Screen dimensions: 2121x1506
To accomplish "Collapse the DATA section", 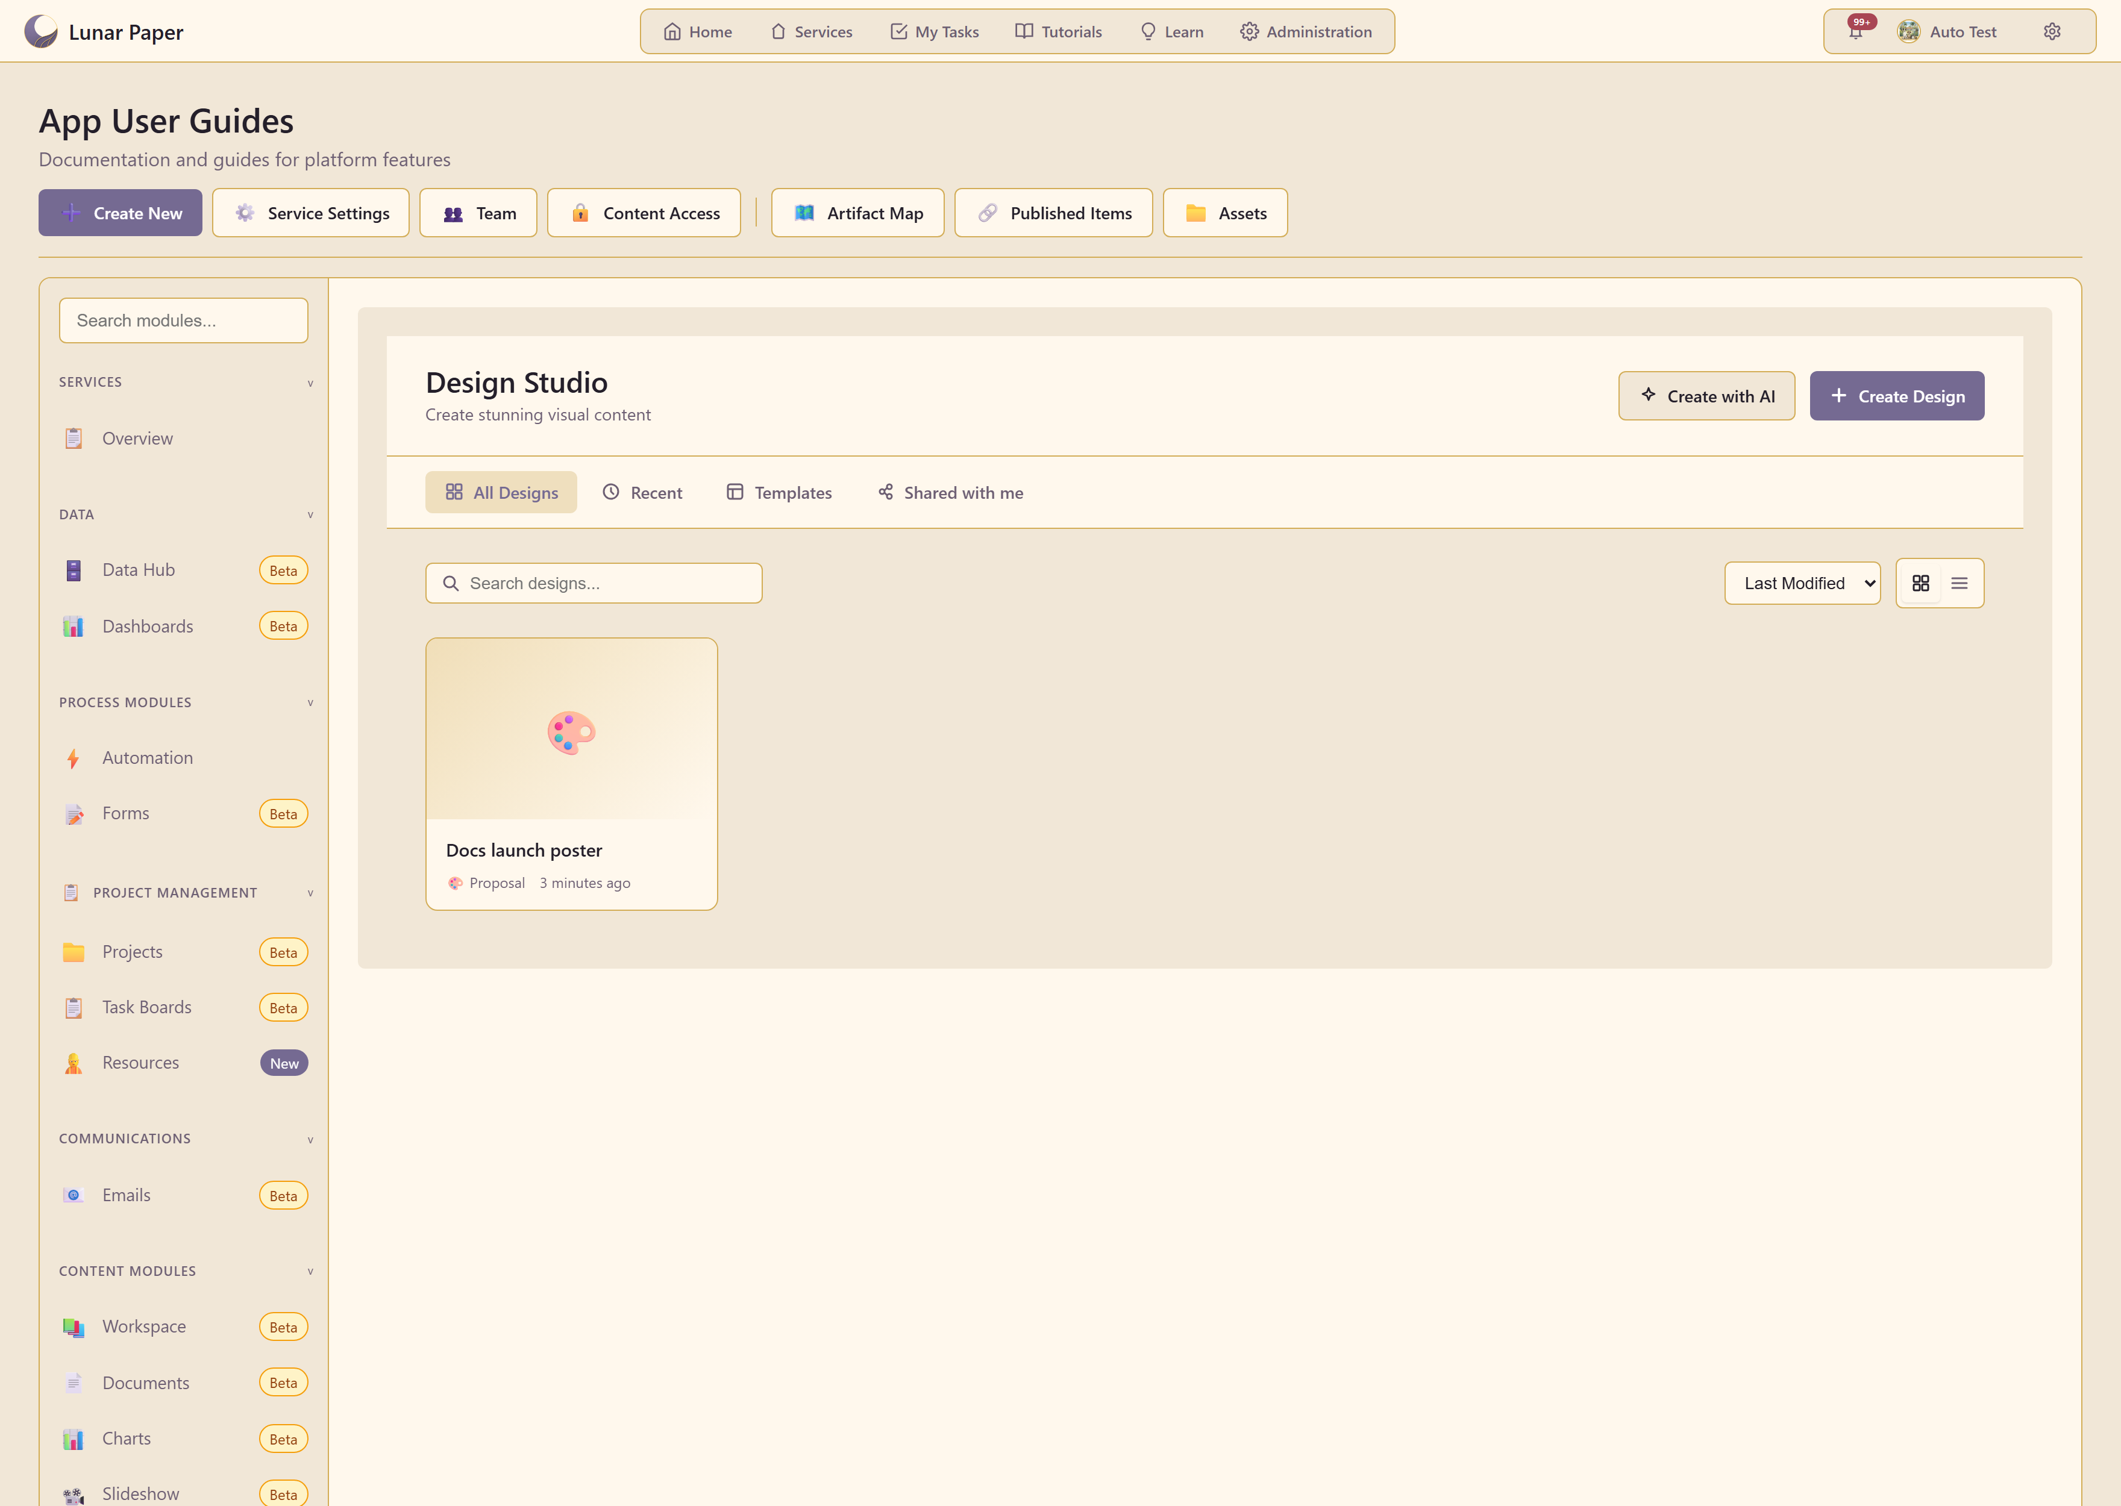I will click(310, 514).
